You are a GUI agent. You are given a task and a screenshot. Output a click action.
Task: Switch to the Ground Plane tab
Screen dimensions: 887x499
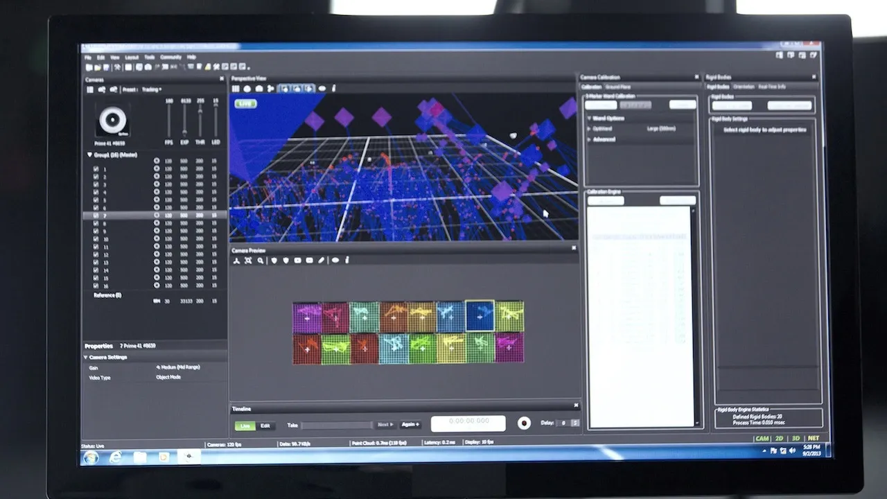(617, 87)
